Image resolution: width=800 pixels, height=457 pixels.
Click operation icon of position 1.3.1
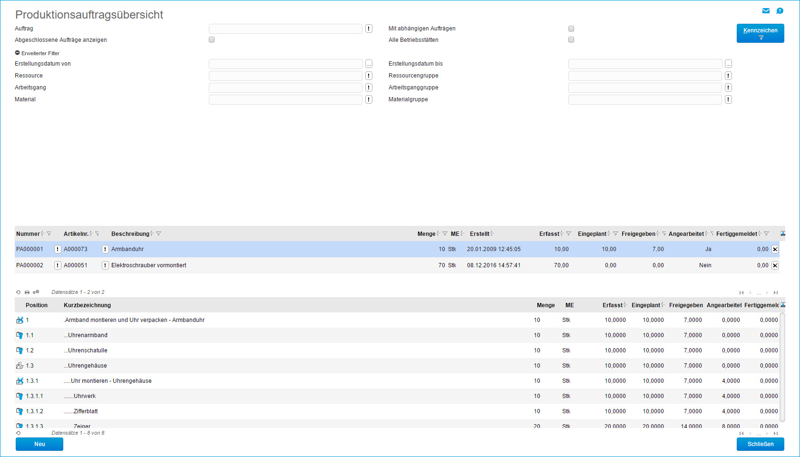pos(20,381)
